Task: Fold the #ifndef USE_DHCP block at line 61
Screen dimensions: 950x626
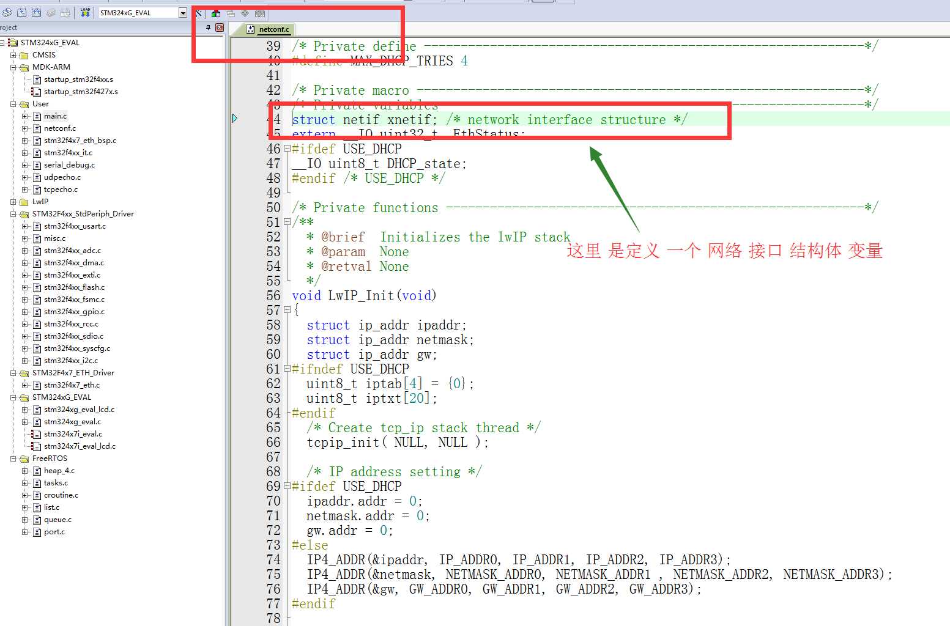Action: pyautogui.click(x=287, y=369)
